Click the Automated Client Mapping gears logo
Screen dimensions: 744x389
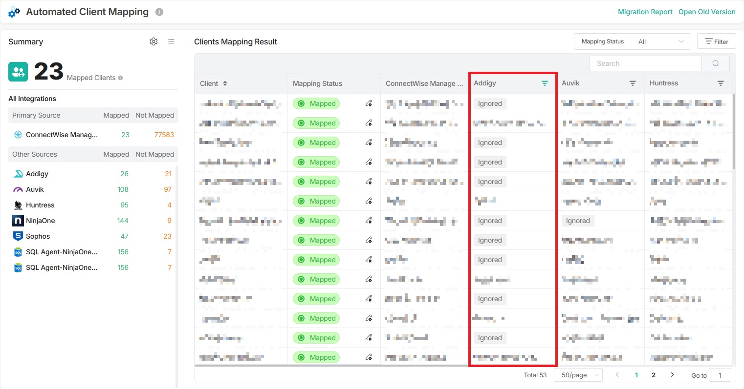tap(14, 12)
